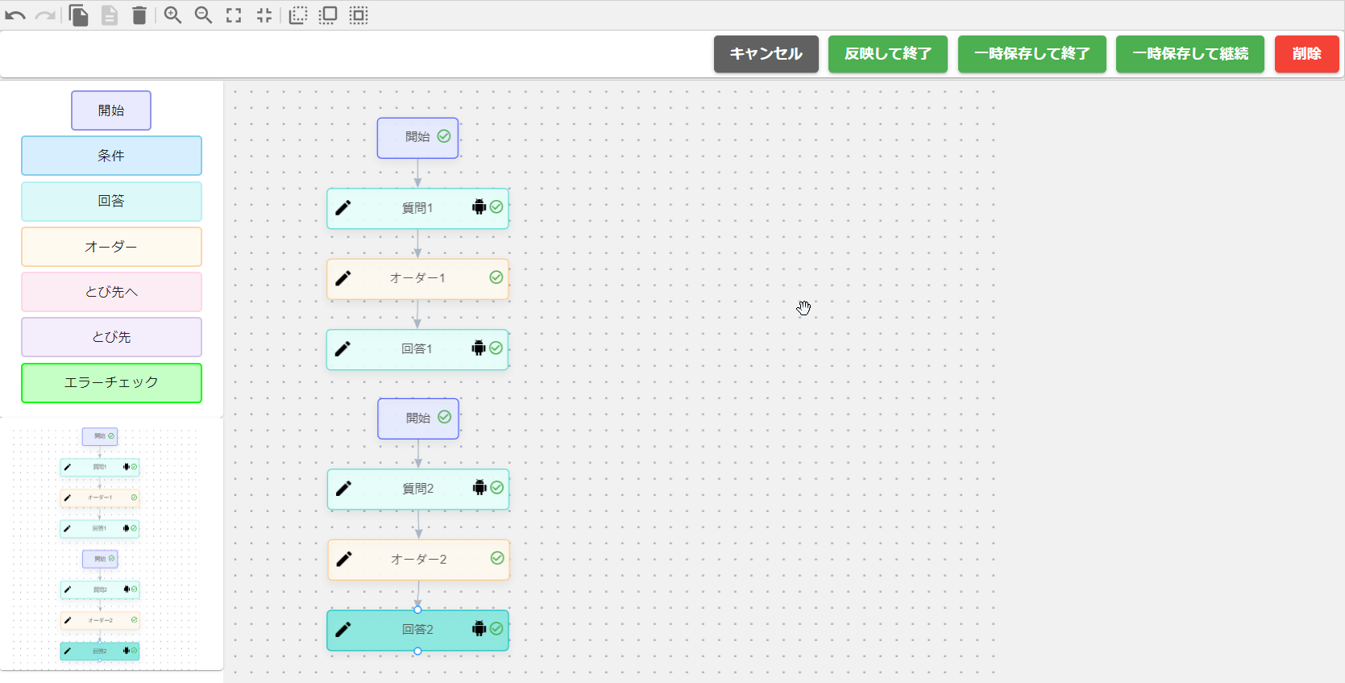Screen dimensions: 1345x683
Task: Click the fit-to-screen expand icon
Action: pos(234,15)
